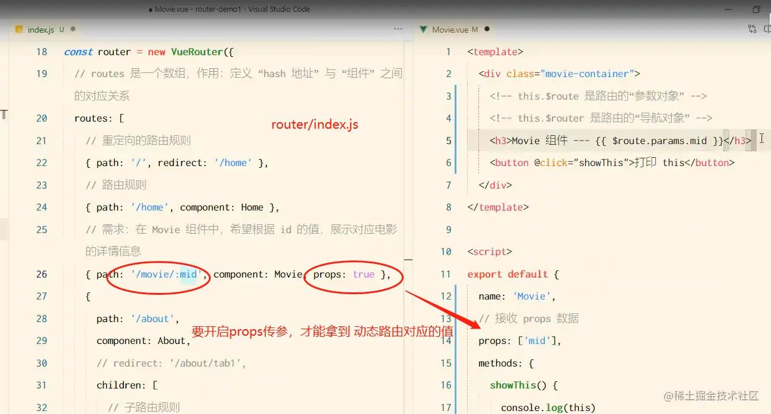Click path: '/about' on line 28
This screenshot has height=414, width=771.
[138, 319]
